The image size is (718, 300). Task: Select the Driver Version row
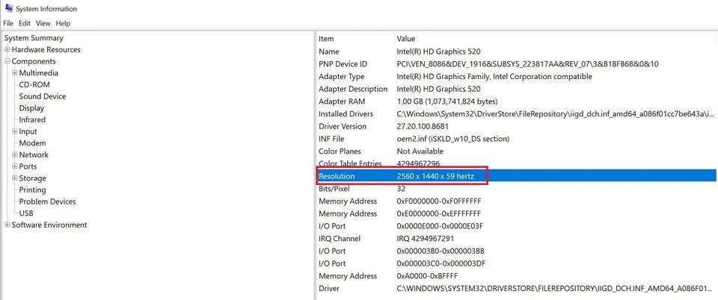[343, 126]
